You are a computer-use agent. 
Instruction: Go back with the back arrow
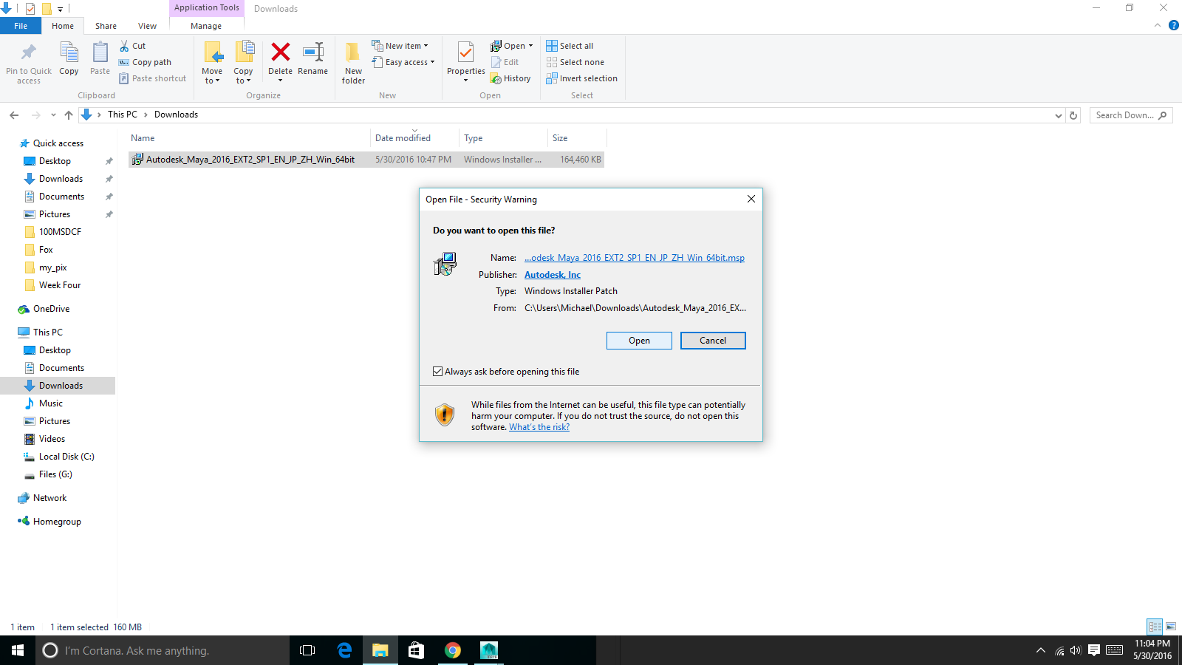(14, 115)
